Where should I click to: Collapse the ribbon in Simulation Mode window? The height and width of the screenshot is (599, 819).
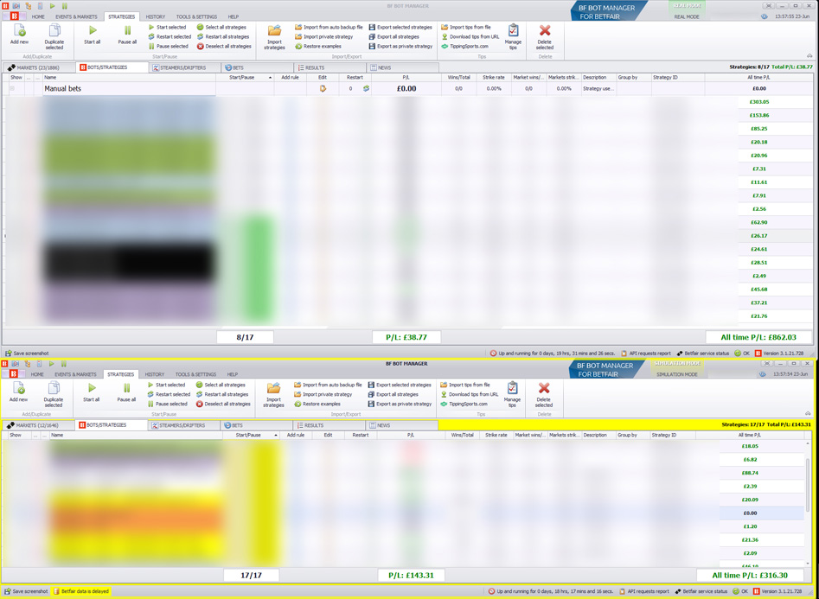click(808, 414)
